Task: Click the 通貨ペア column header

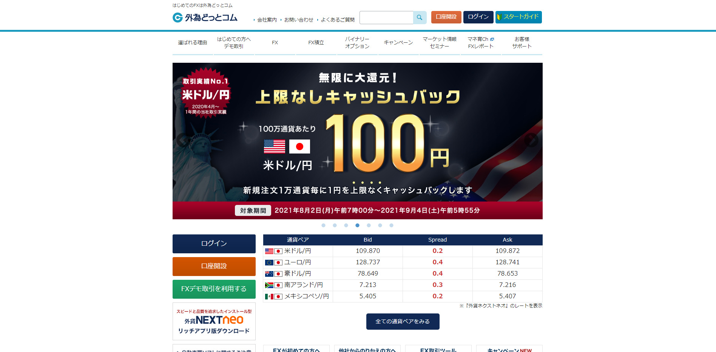Action: (x=298, y=240)
